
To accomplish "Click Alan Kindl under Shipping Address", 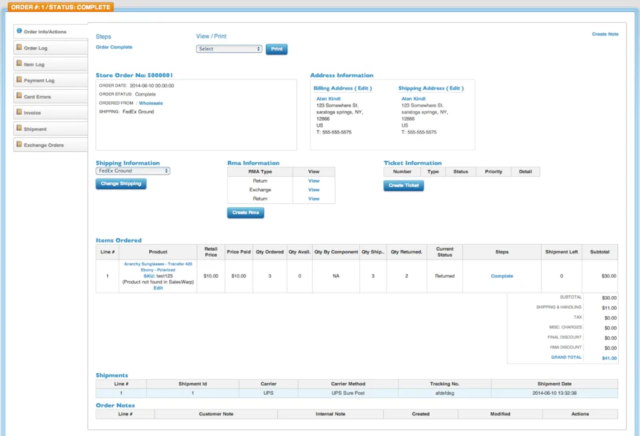I will pos(413,99).
